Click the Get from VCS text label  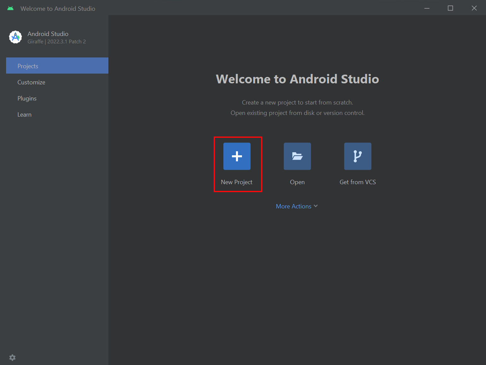pos(358,182)
